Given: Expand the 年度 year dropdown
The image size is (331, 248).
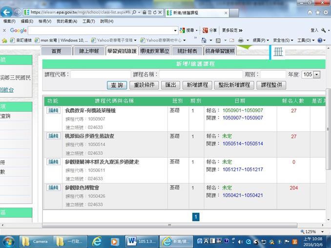Looking at the screenshot, I should coord(316,75).
